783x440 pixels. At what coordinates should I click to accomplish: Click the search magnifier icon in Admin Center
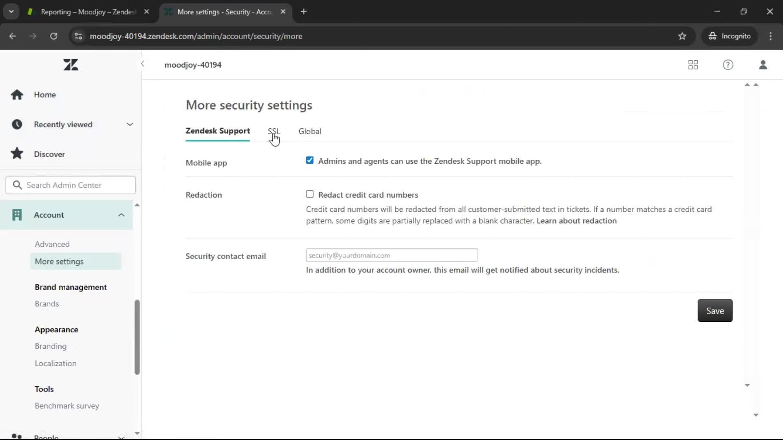[17, 185]
